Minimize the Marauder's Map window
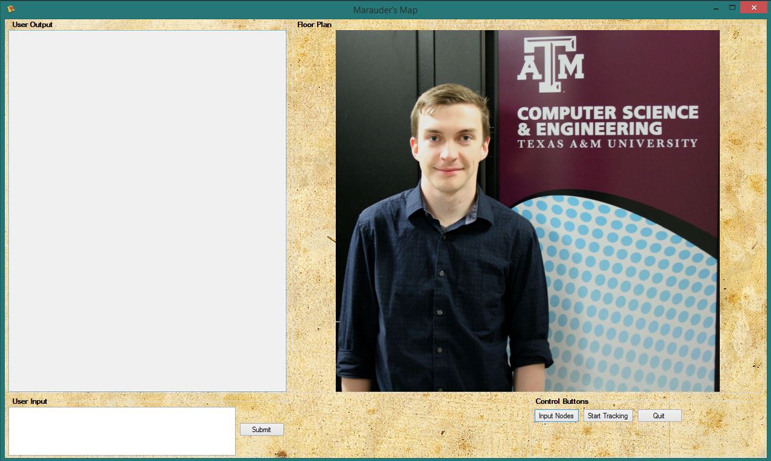This screenshot has width=771, height=461. click(716, 8)
